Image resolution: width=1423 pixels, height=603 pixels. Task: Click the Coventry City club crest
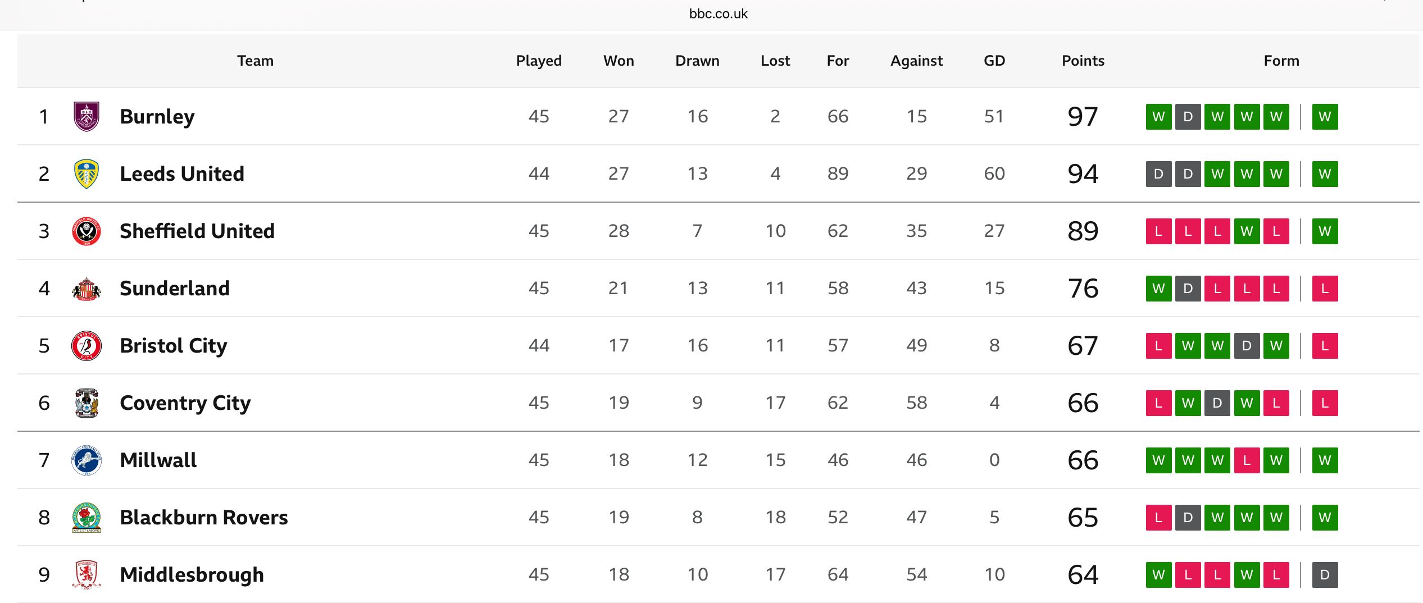[x=87, y=403]
